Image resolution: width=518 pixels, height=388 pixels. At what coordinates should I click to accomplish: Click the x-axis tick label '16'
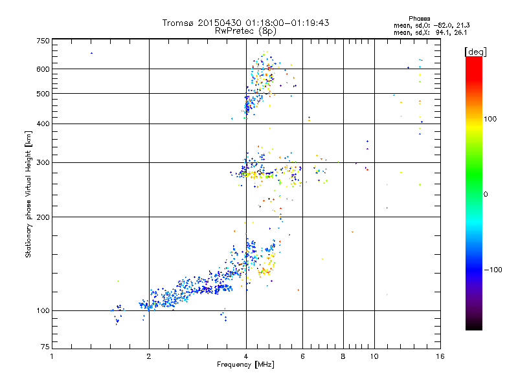click(x=440, y=356)
